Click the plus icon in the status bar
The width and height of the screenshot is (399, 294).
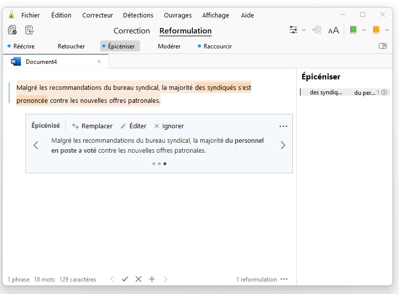[152, 279]
